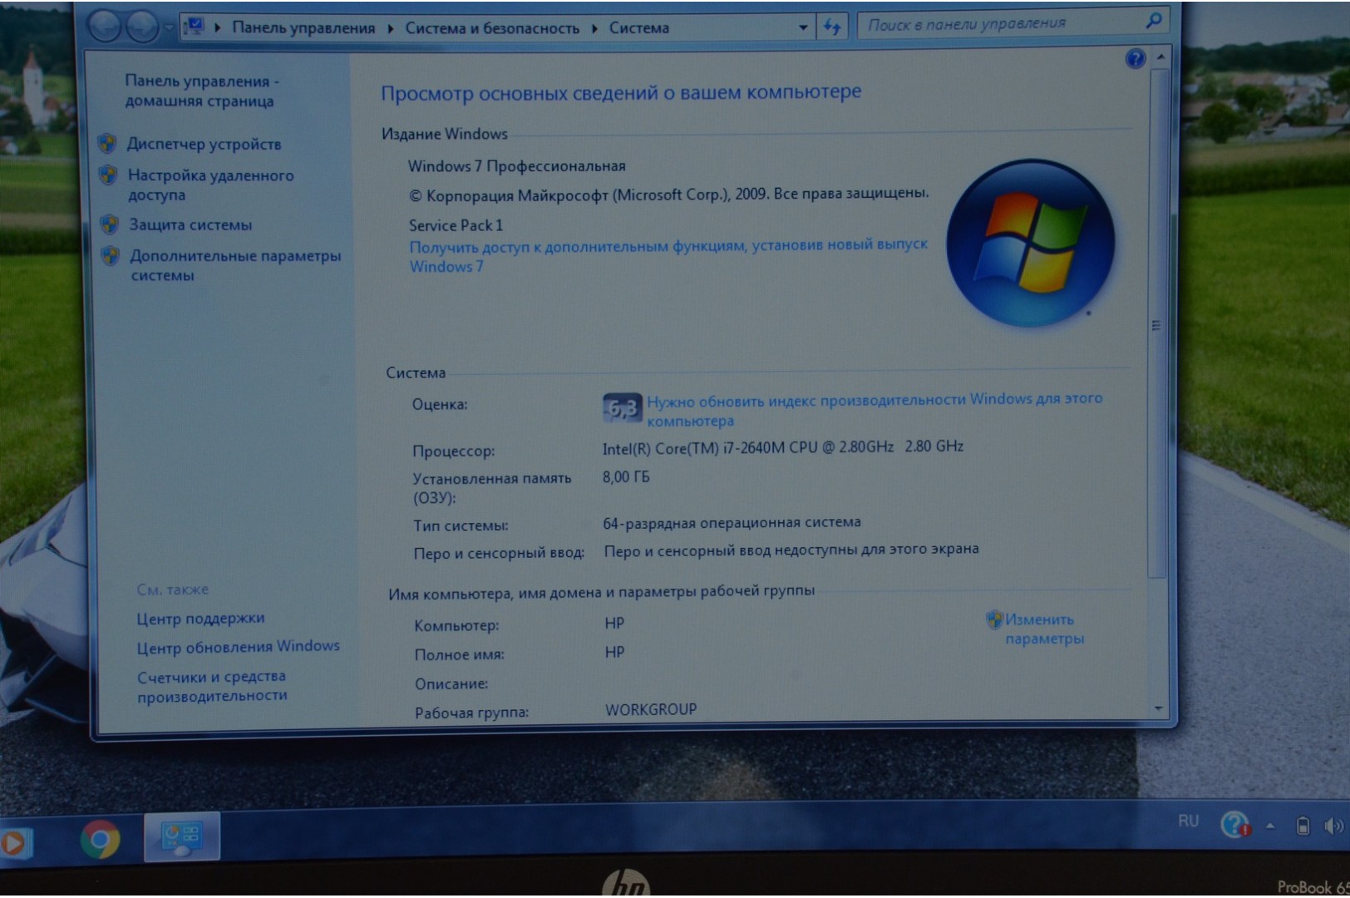
Task: Open 'Диспетчер устройств' link
Action: pyautogui.click(x=204, y=144)
